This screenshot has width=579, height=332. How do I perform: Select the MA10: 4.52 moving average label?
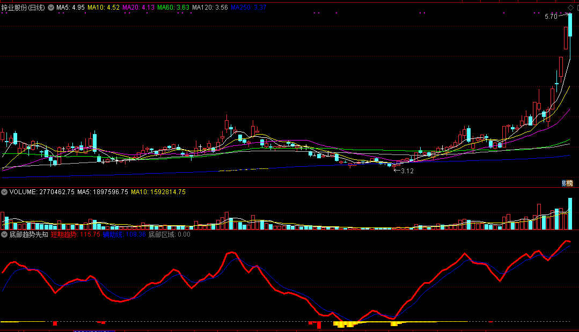click(x=104, y=8)
